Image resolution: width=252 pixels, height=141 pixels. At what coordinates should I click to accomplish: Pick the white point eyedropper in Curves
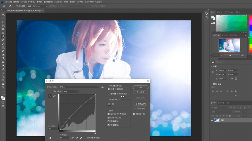(81, 138)
